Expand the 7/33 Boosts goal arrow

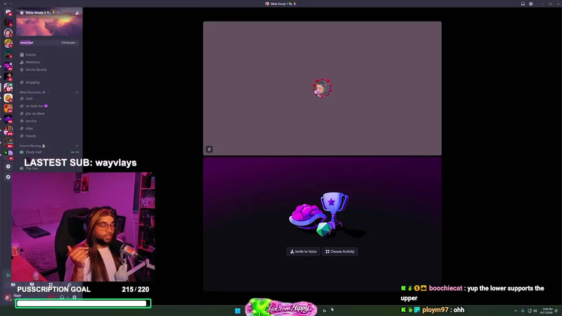coord(77,43)
